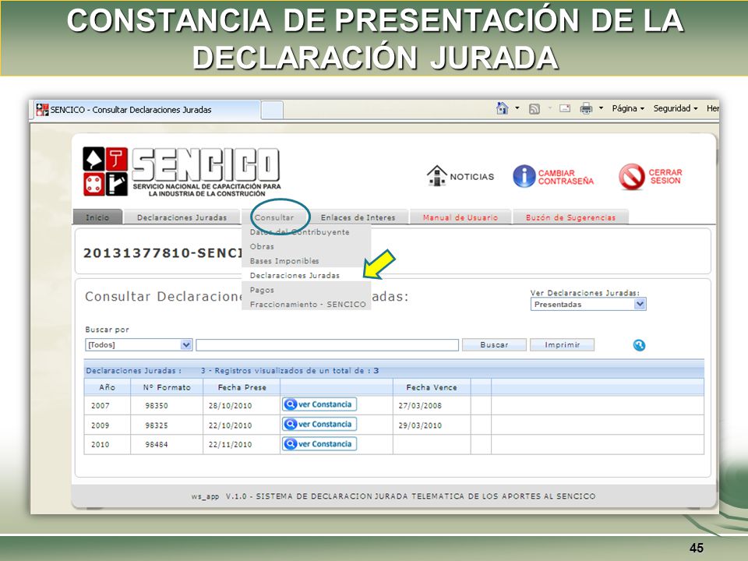Click presentation date 22/11/2010
The height and width of the screenshot is (561, 748).
click(230, 444)
